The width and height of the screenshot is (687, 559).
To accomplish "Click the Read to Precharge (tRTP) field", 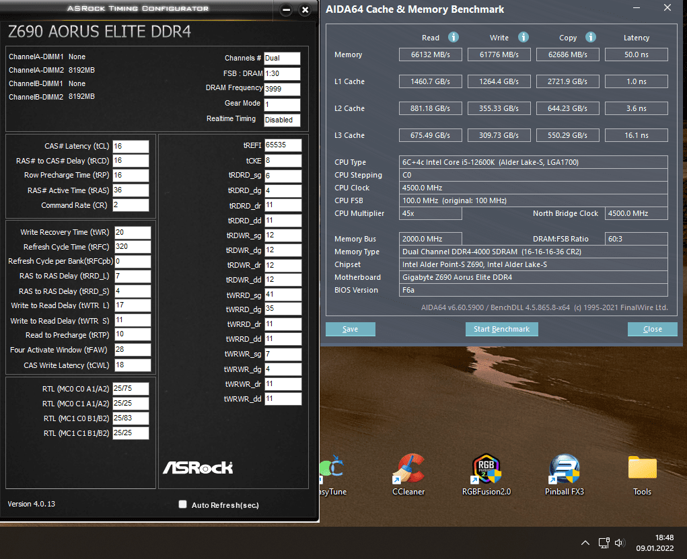I will click(133, 334).
